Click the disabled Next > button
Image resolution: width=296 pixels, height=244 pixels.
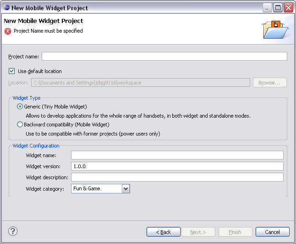point(198,232)
